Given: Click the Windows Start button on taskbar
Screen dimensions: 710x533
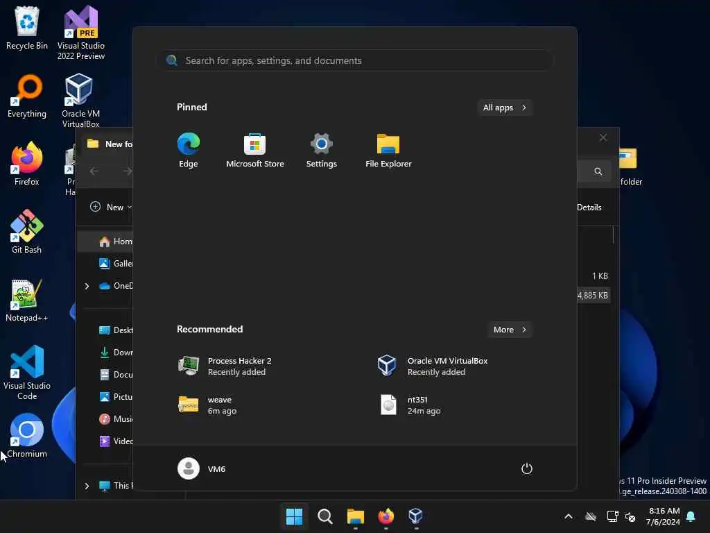Looking at the screenshot, I should [294, 516].
